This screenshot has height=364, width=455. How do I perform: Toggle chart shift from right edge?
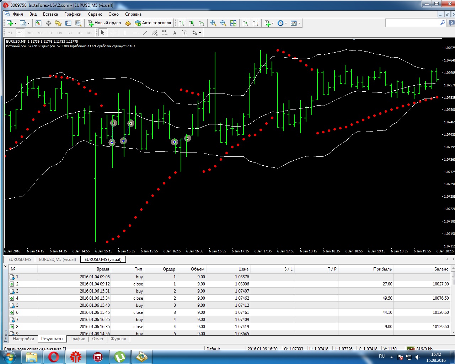click(255, 23)
